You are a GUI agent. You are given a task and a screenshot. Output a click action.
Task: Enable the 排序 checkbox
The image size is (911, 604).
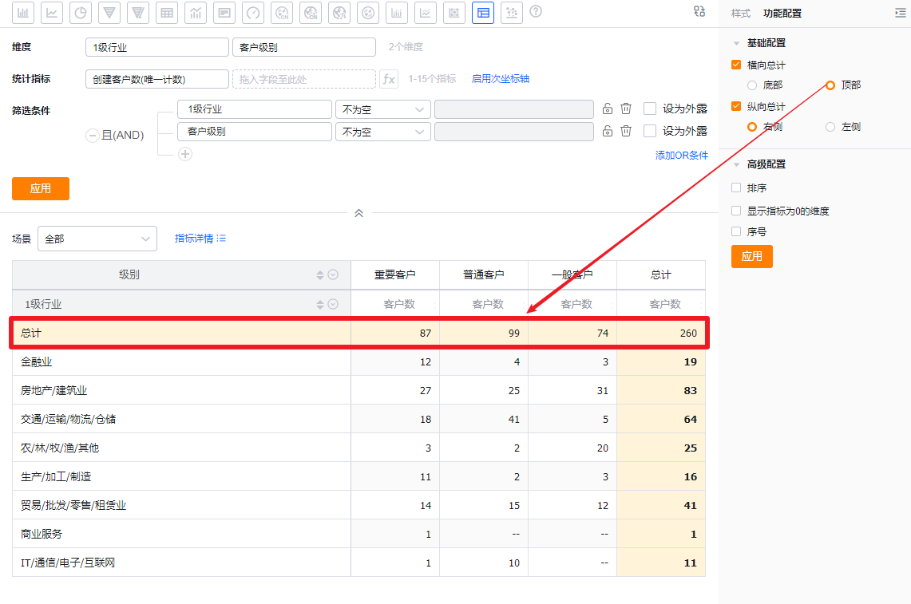pyautogui.click(x=736, y=188)
